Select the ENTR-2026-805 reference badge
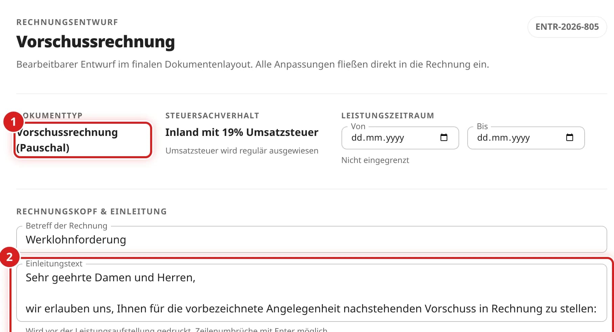This screenshot has width=614, height=332. point(567,27)
